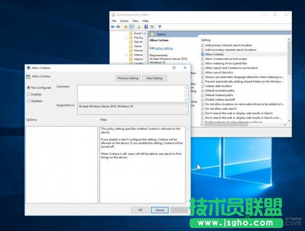The image size is (305, 231).
Task: Select Don't search the web in Search over row
Action: tap(243, 118)
